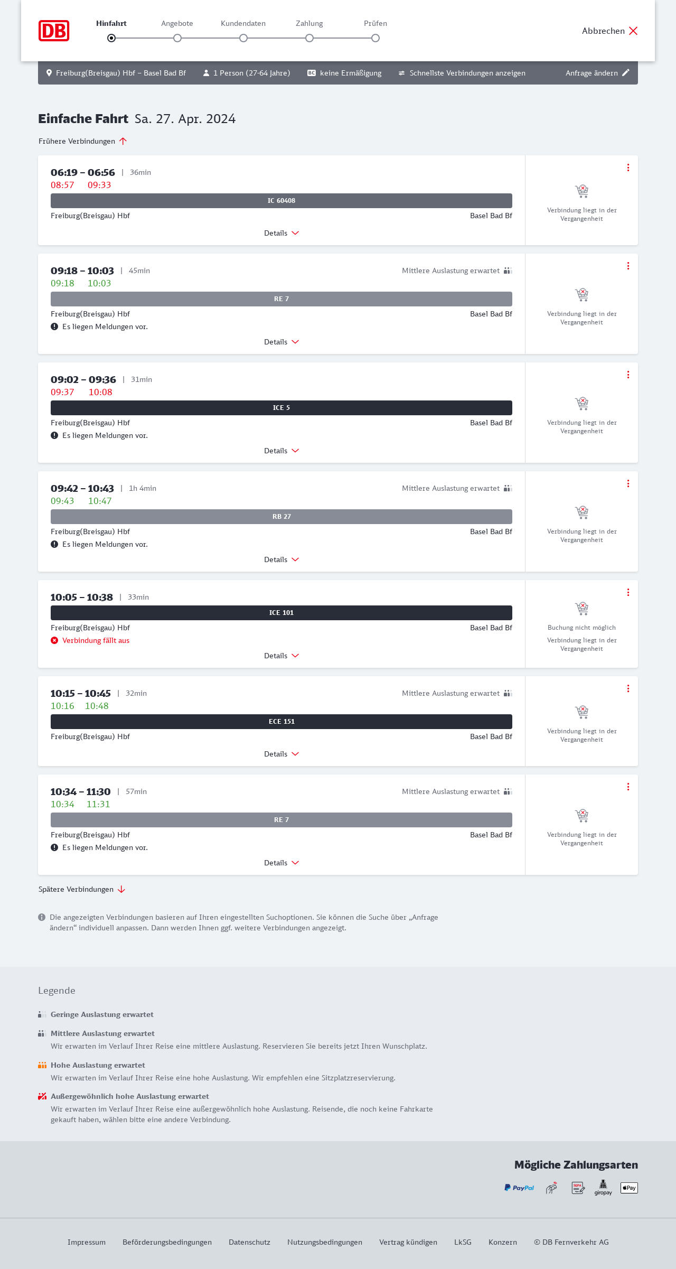Click the ICE 101 train bar
The width and height of the screenshot is (676, 1269).
pyautogui.click(x=281, y=613)
